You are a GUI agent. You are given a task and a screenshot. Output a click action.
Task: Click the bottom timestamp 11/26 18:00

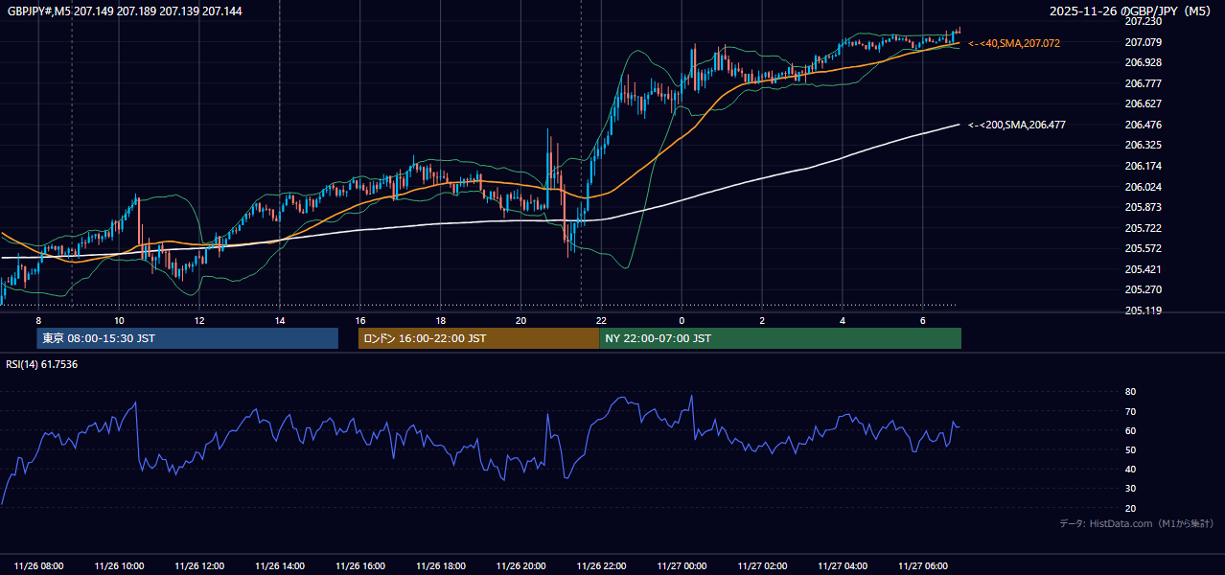point(441,566)
